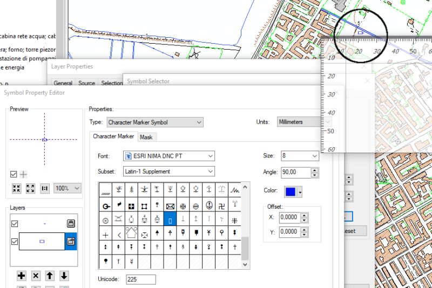
Task: Select the envelope glyph in the character grid
Action: tap(170, 205)
